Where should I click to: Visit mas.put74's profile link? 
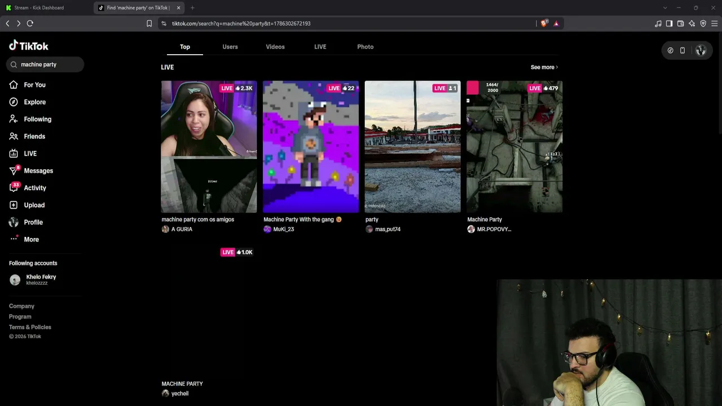(383, 229)
